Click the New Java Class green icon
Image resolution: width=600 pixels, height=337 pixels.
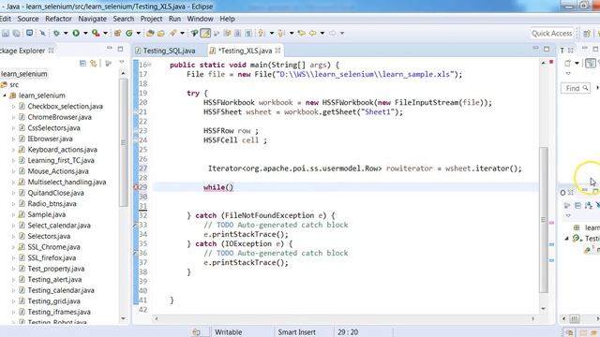pyautogui.click(x=129, y=34)
